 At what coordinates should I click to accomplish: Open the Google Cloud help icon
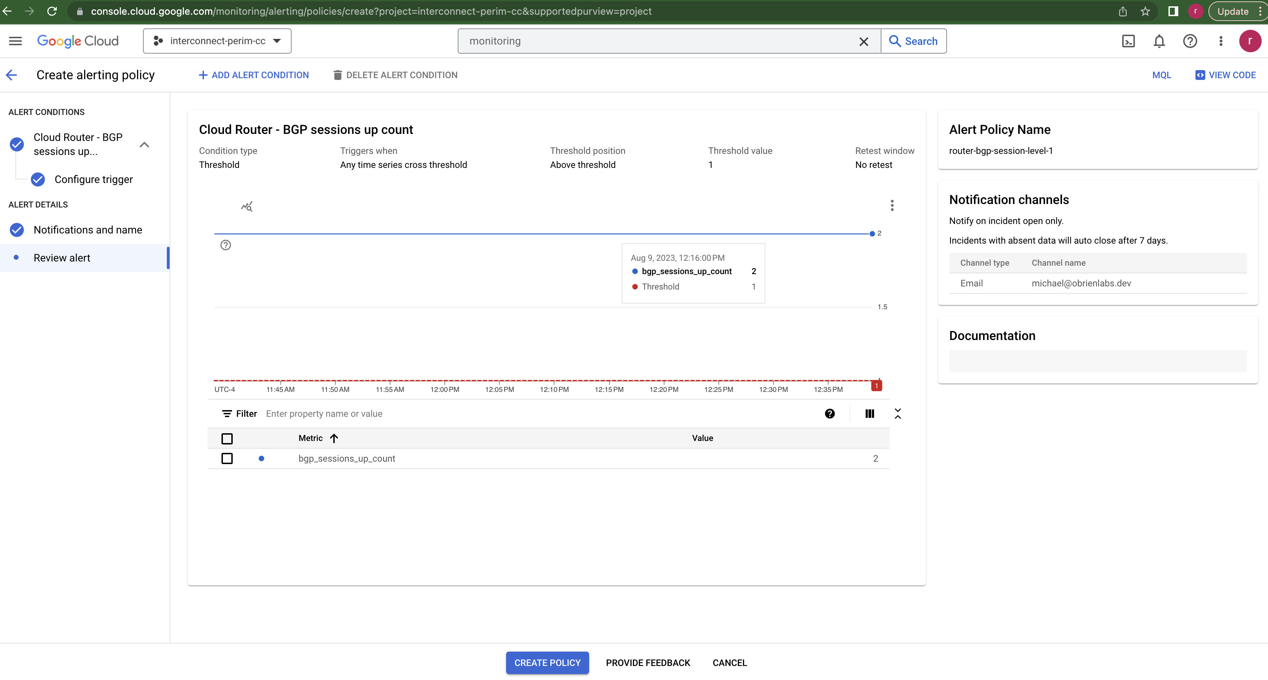1190,41
